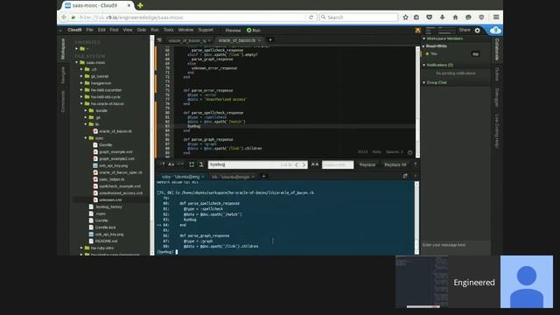
Task: Collapse Group Chat section
Action: (x=424, y=82)
